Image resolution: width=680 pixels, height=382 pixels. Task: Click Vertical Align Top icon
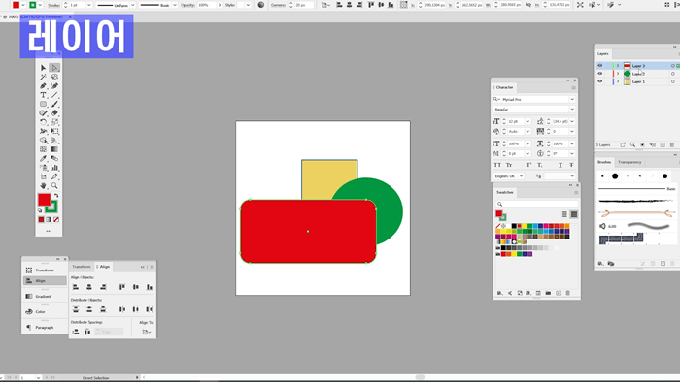(121, 287)
